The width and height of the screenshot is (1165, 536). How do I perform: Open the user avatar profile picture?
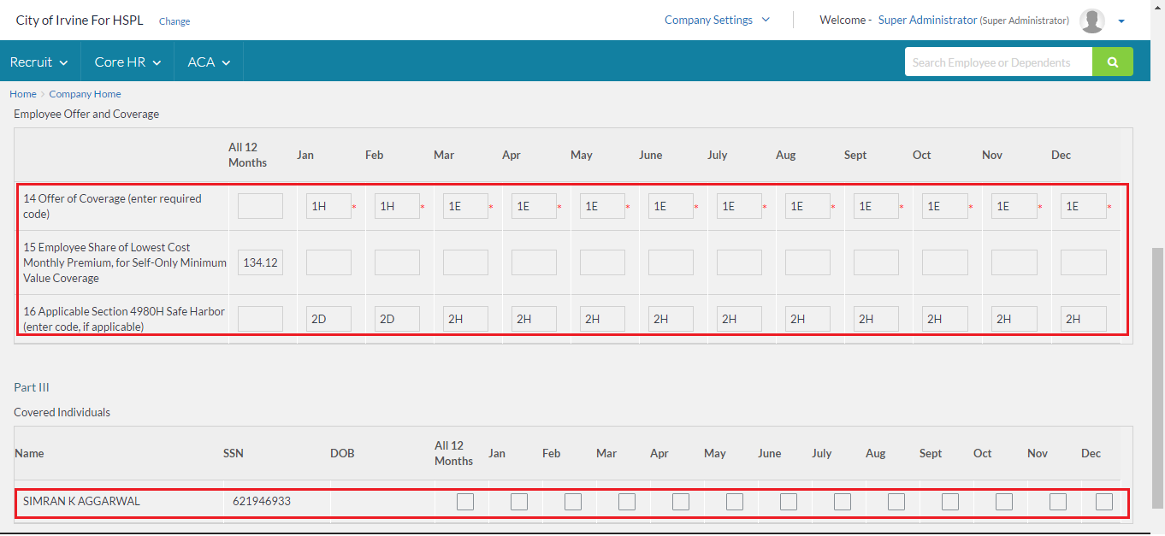(1092, 21)
